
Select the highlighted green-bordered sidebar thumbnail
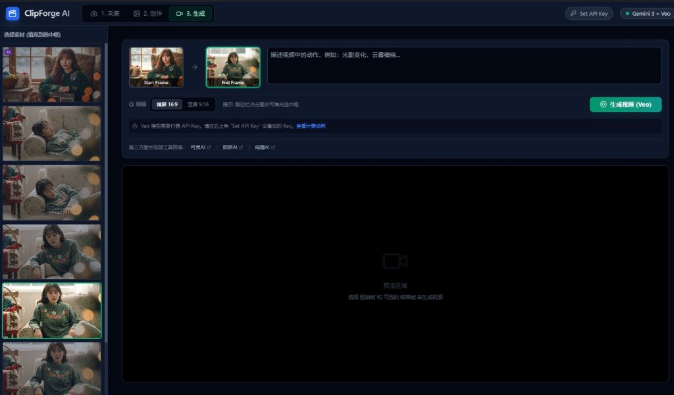click(x=51, y=310)
